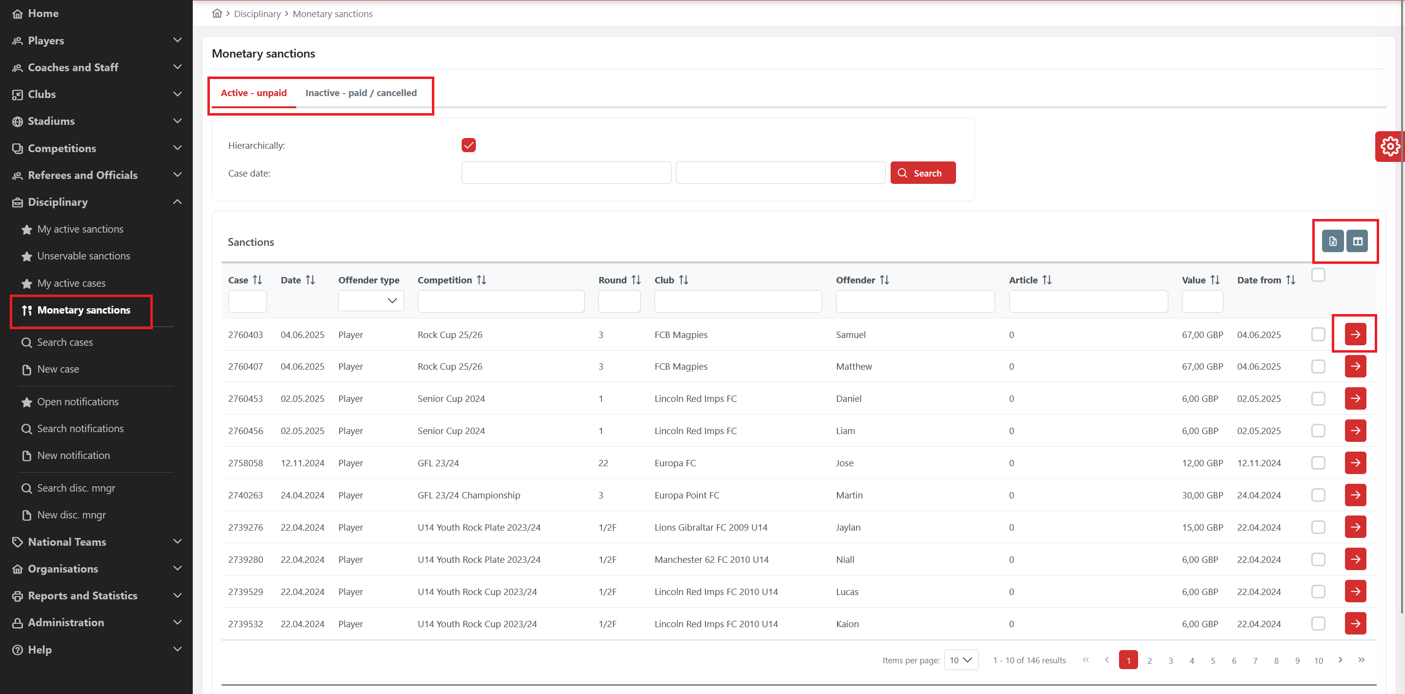This screenshot has height=694, width=1405.
Task: Open the column chooser icon
Action: click(x=1357, y=241)
